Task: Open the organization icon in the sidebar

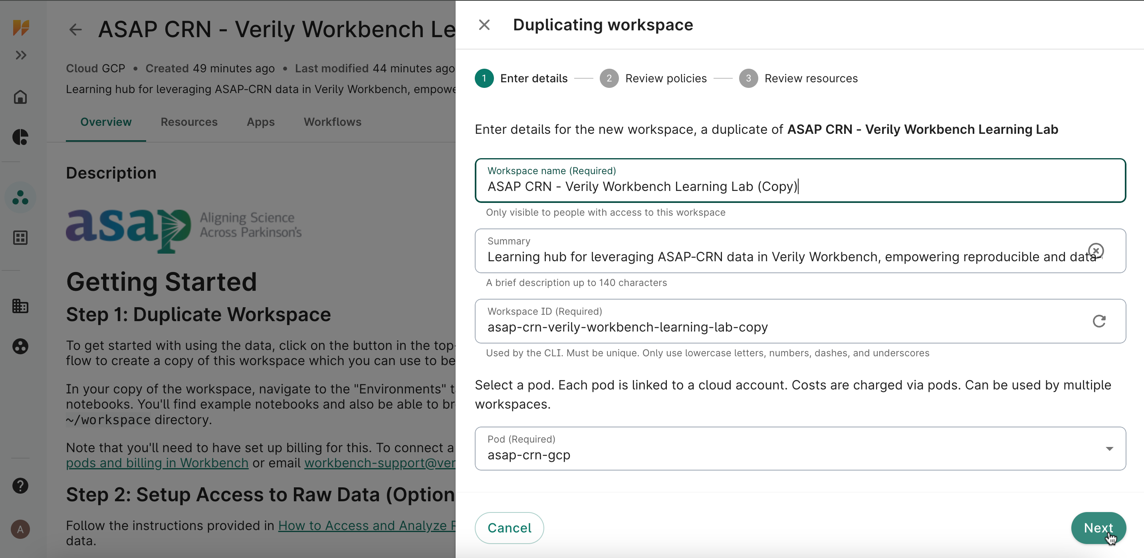Action: pos(20,306)
